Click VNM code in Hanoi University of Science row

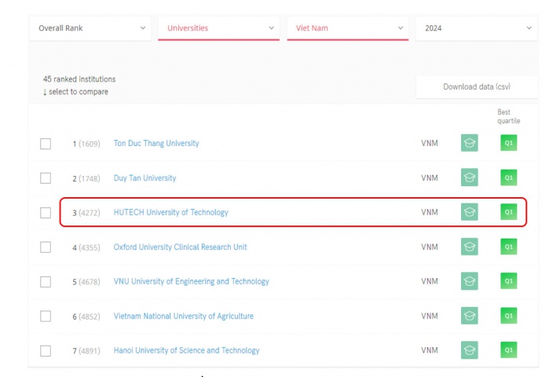click(430, 350)
